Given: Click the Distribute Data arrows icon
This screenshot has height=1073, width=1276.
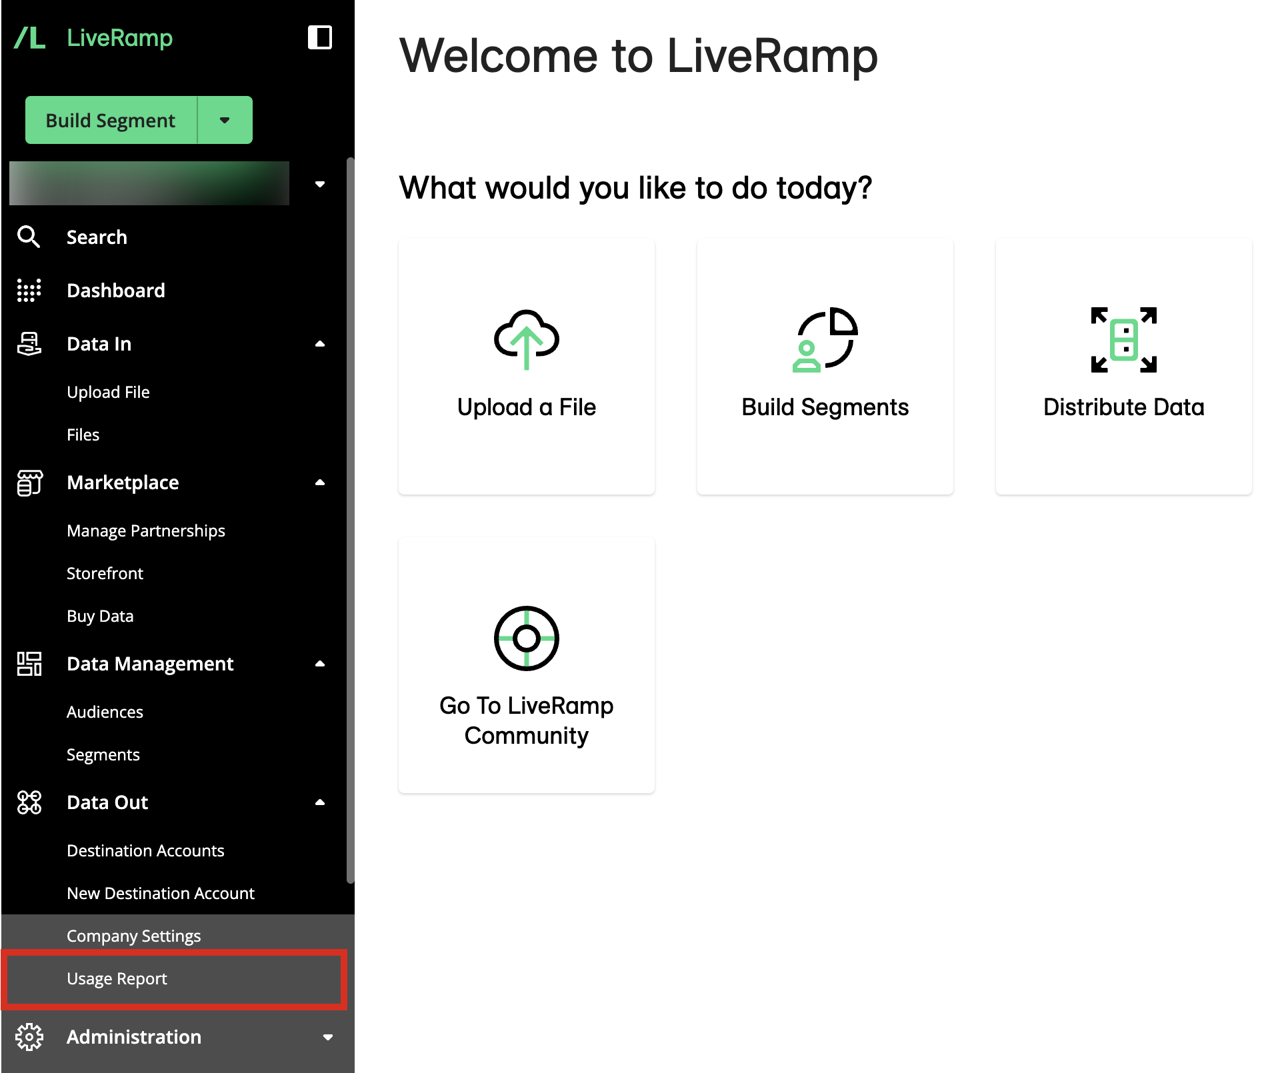Looking at the screenshot, I should coord(1124,339).
